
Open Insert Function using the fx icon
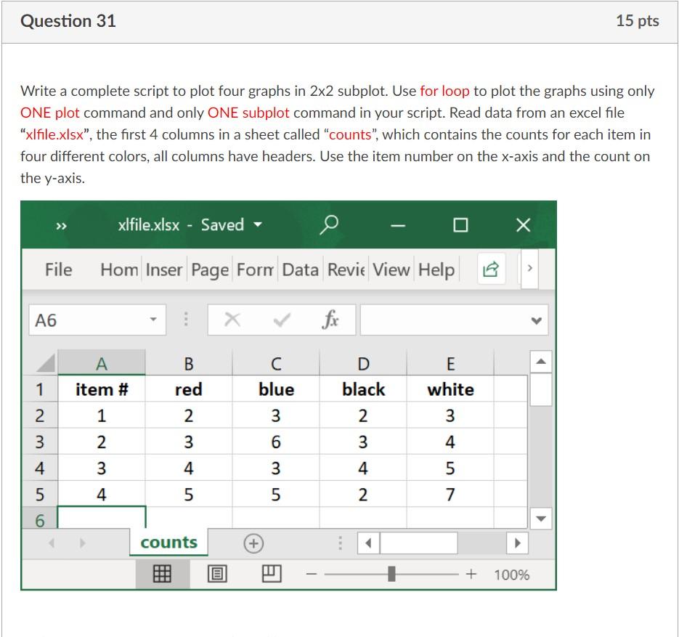(330, 318)
